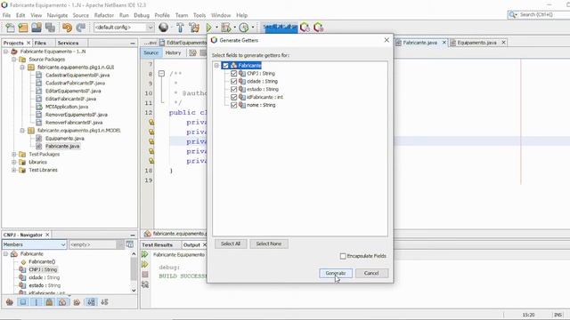Select MDIApplication.java in Projects tree
The height and width of the screenshot is (320, 570).
[x=67, y=107]
